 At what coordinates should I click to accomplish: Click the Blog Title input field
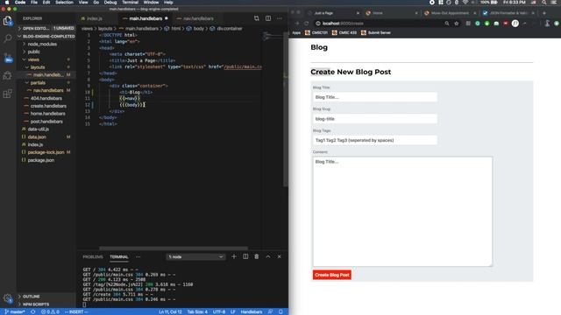click(x=374, y=97)
